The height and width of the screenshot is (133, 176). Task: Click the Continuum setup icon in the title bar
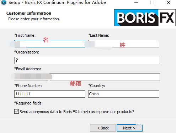tap(4, 2)
